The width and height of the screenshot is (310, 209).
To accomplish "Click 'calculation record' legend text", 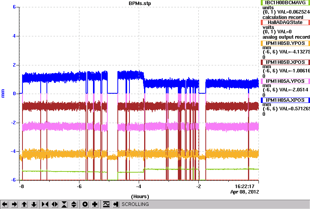I will (x=283, y=17).
